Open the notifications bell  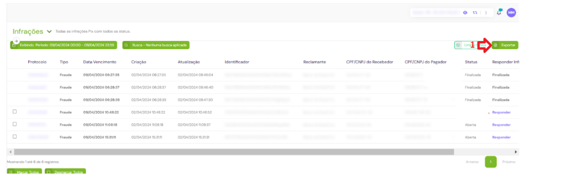tap(499, 12)
